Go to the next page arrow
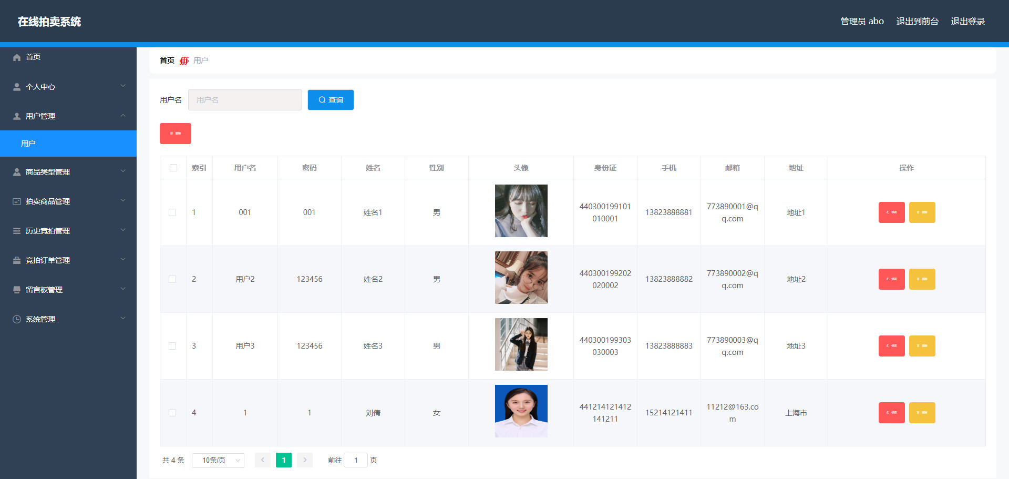The width and height of the screenshot is (1009, 479). 305,460
